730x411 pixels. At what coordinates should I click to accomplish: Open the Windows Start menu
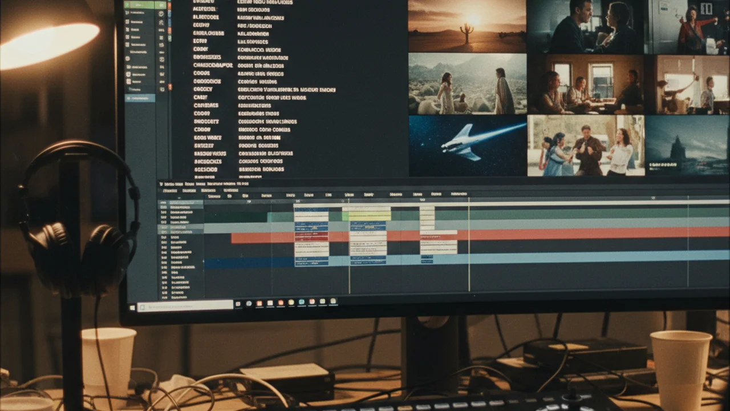(133, 307)
